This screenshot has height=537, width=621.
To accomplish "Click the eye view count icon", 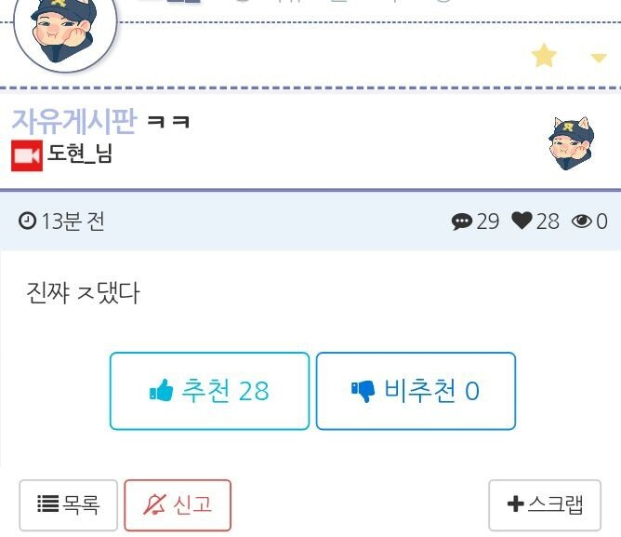I will (x=582, y=221).
